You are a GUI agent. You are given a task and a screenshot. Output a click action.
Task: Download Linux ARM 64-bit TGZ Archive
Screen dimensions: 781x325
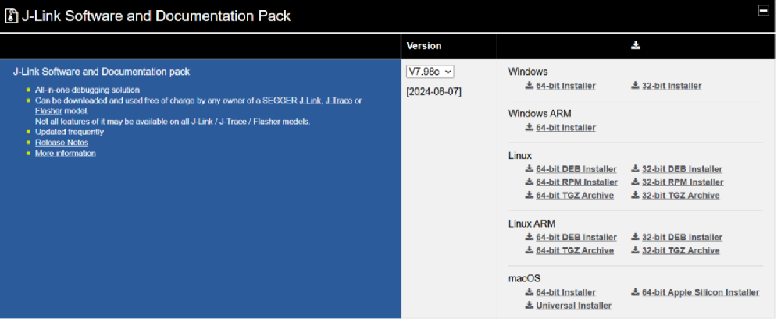click(x=575, y=250)
